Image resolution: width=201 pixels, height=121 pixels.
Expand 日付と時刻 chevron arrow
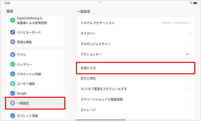click(190, 78)
